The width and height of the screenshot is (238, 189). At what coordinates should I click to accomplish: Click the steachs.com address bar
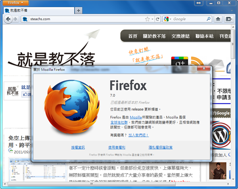click(87, 19)
